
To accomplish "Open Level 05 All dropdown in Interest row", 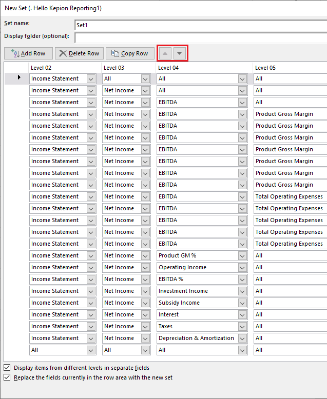I will click(291, 314).
